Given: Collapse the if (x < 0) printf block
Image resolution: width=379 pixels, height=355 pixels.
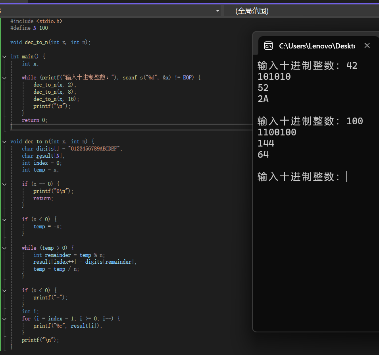Looking at the screenshot, I should [4, 290].
